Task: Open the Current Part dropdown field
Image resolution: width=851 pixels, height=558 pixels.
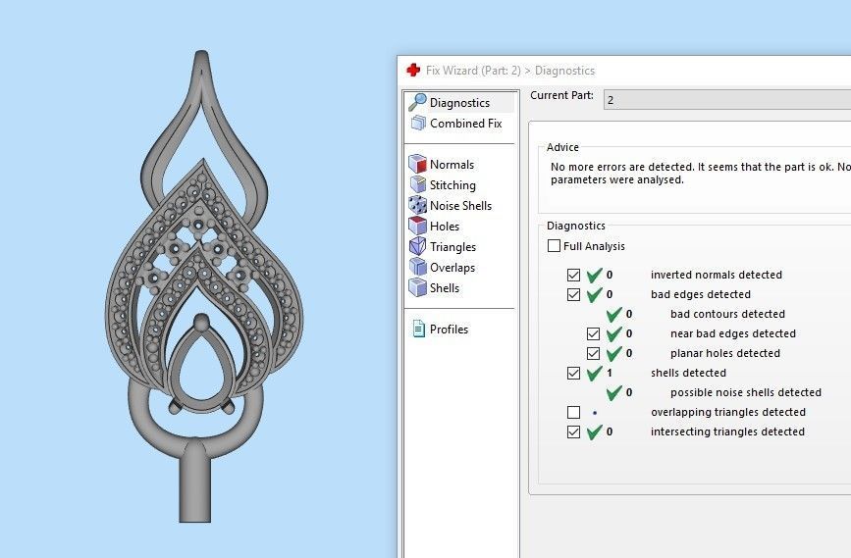Action: (724, 100)
